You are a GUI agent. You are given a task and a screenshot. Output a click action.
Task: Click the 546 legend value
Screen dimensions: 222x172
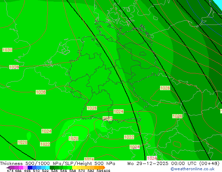coord(63,171)
